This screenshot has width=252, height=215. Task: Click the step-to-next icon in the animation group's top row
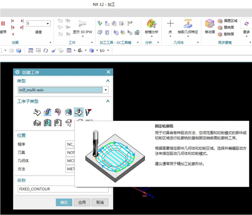pyautogui.click(x=22, y=21)
